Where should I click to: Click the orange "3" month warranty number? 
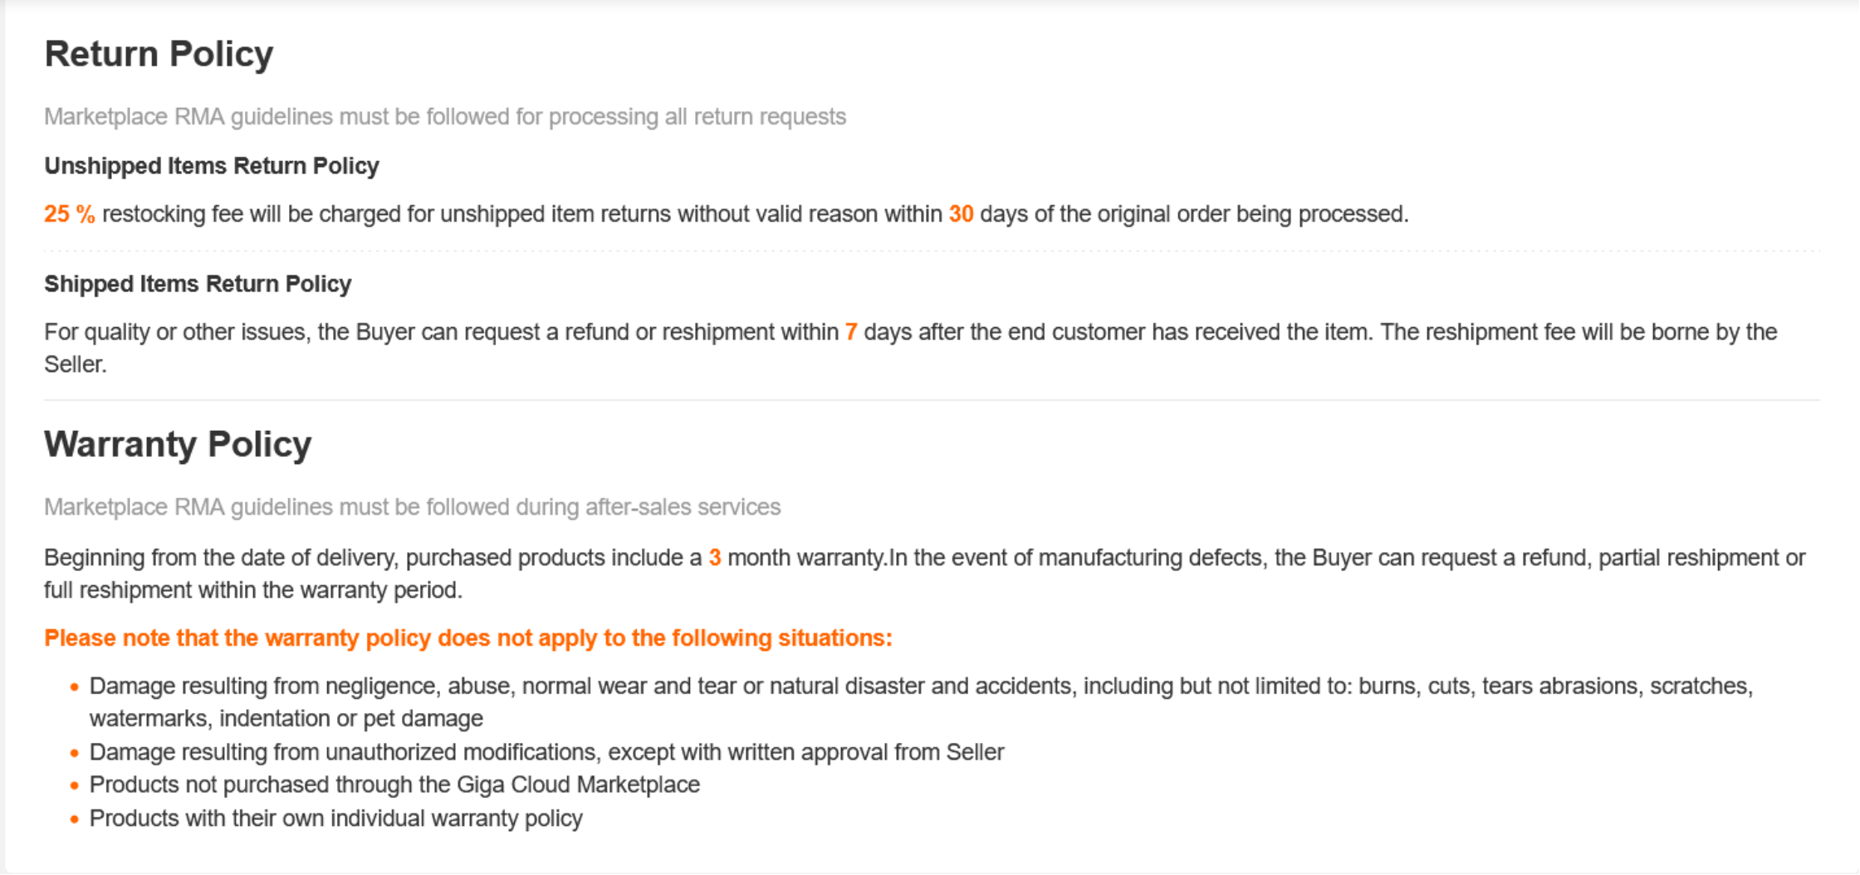[714, 558]
